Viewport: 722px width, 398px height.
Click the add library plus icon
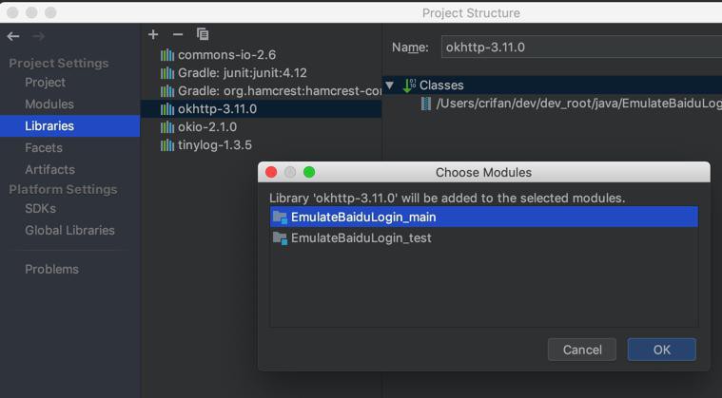[x=153, y=34]
